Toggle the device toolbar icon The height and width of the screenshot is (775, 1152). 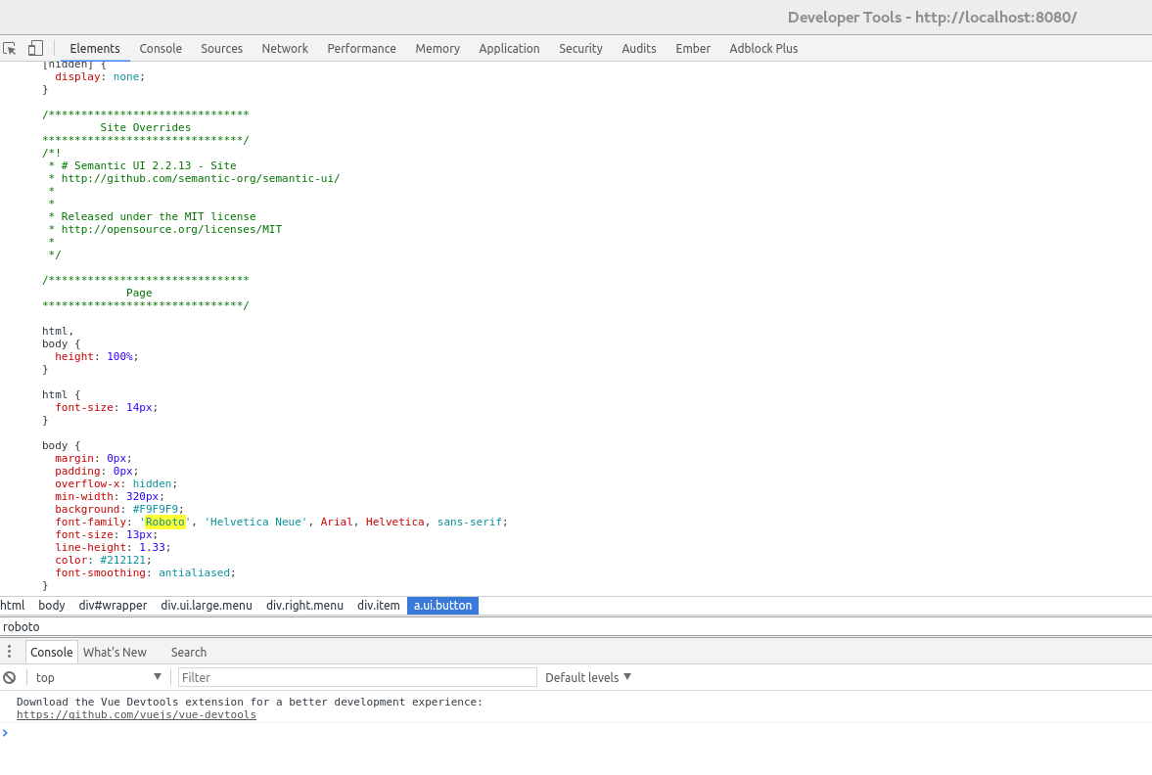pos(35,49)
